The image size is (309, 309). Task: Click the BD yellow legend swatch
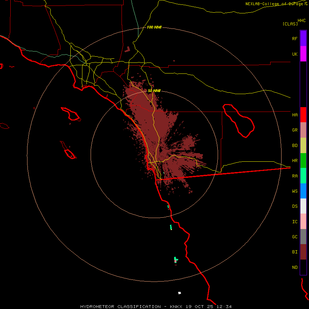coord(303,145)
